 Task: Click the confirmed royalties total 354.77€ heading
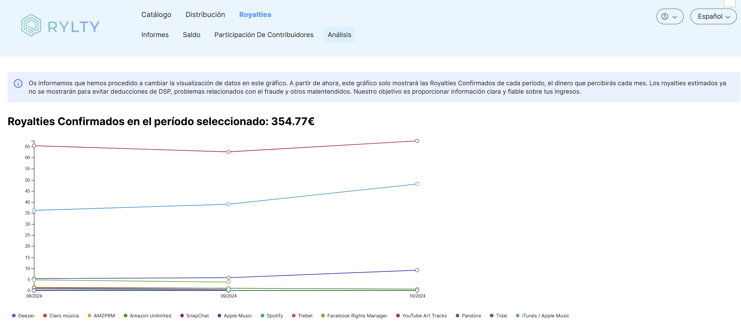(x=161, y=121)
